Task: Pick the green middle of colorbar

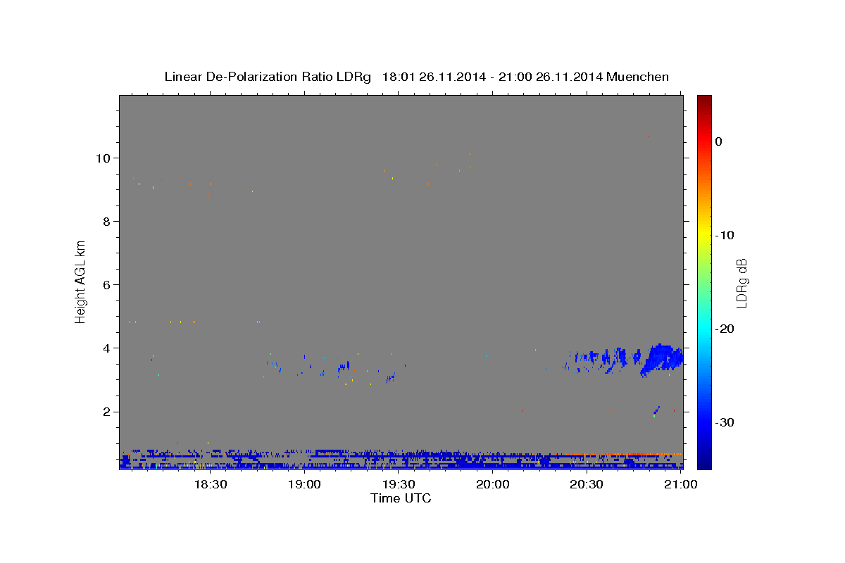Action: (x=704, y=281)
